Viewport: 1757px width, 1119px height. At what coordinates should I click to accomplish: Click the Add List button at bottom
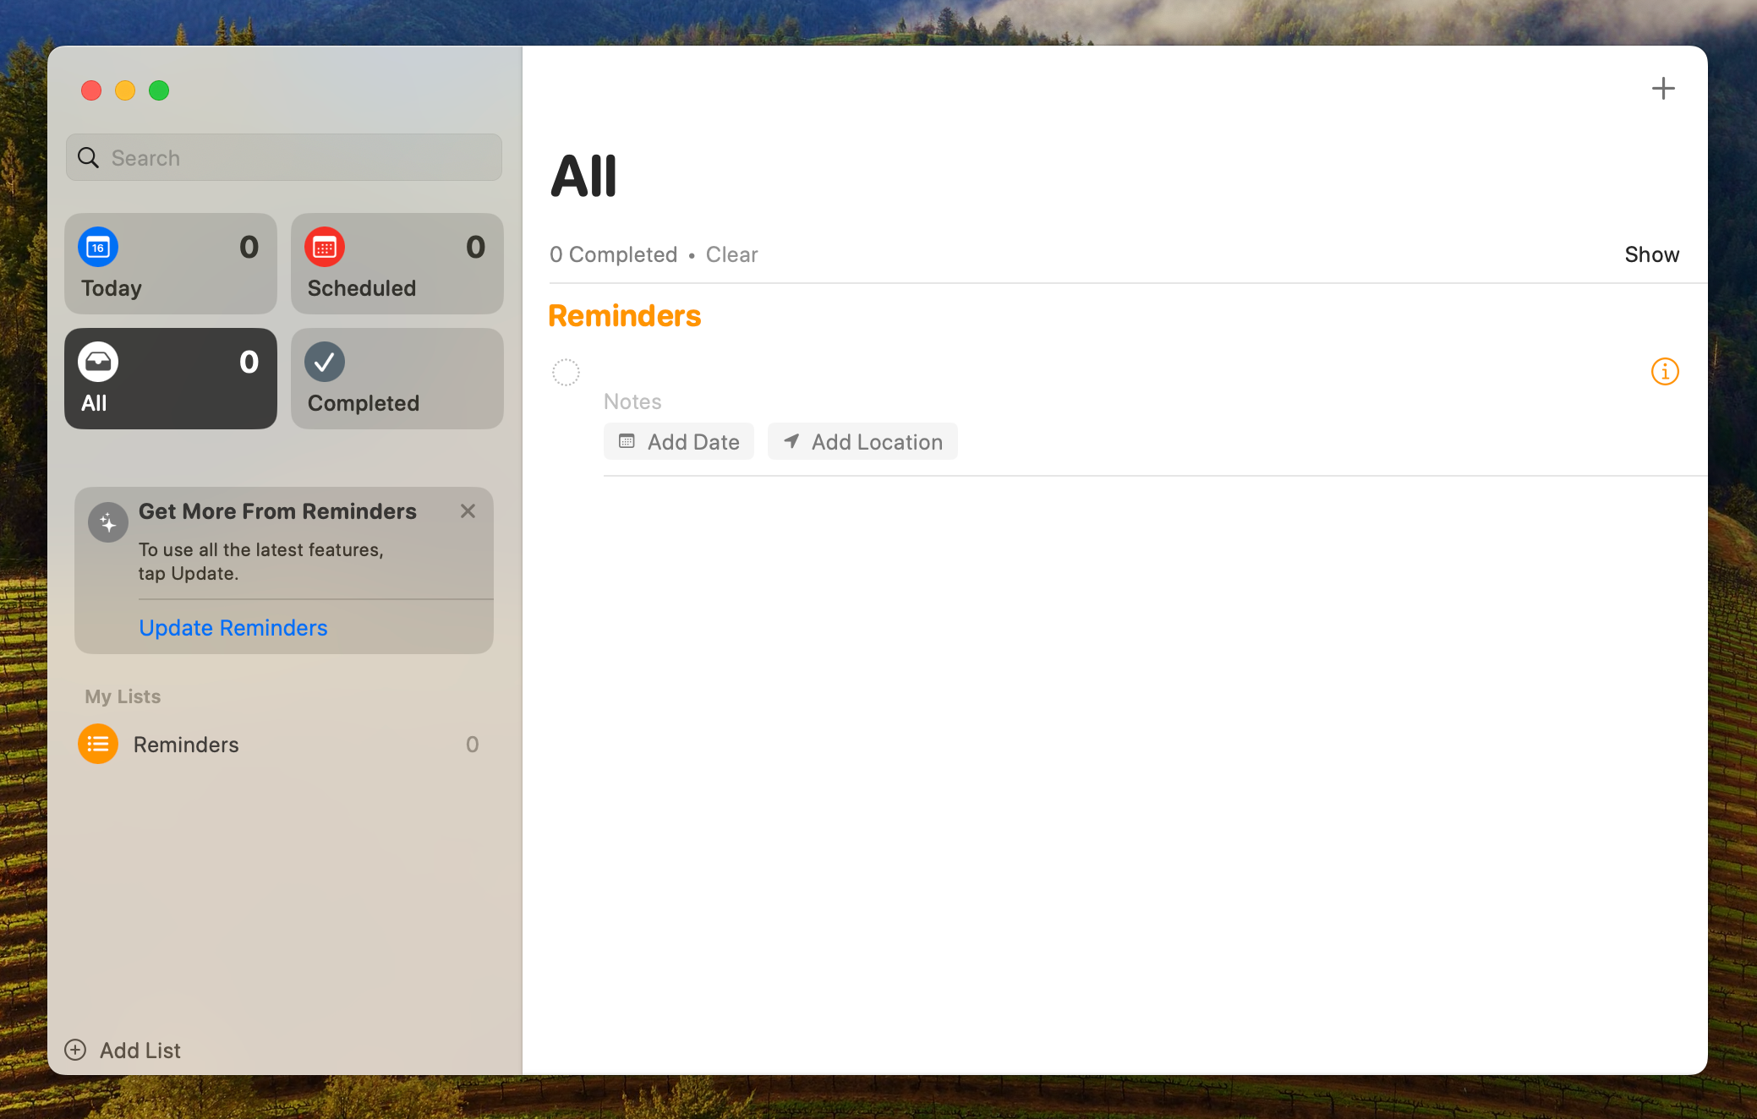pos(124,1050)
